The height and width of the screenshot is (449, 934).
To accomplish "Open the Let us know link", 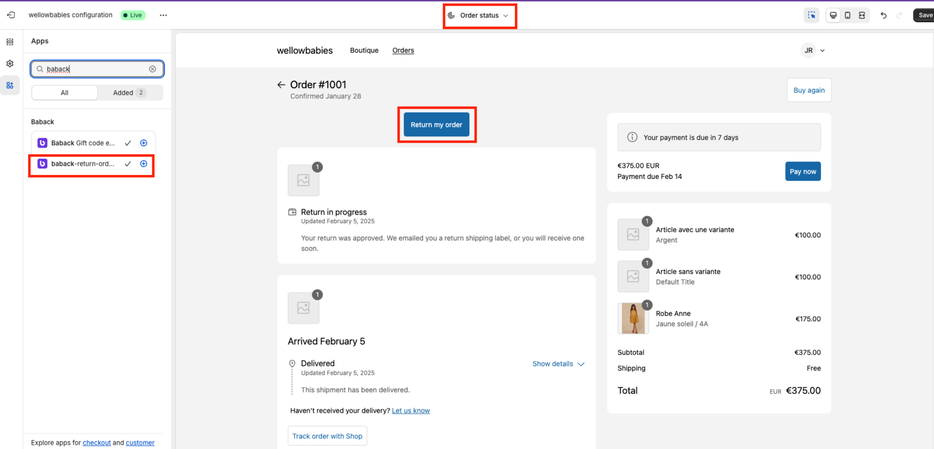I will [411, 411].
